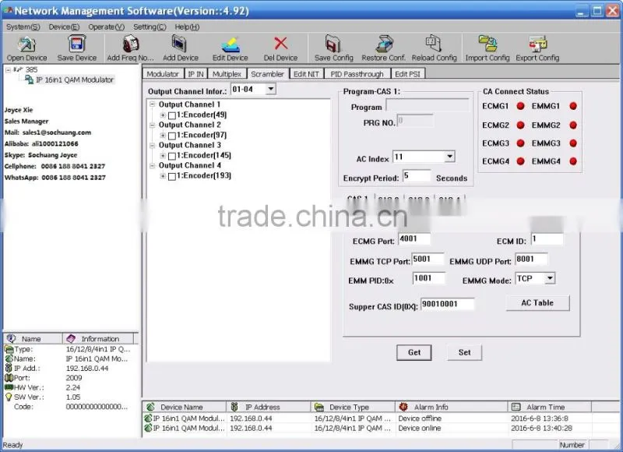The image size is (623, 452).
Task: Open the Setting(C) menu
Action: [x=150, y=27]
